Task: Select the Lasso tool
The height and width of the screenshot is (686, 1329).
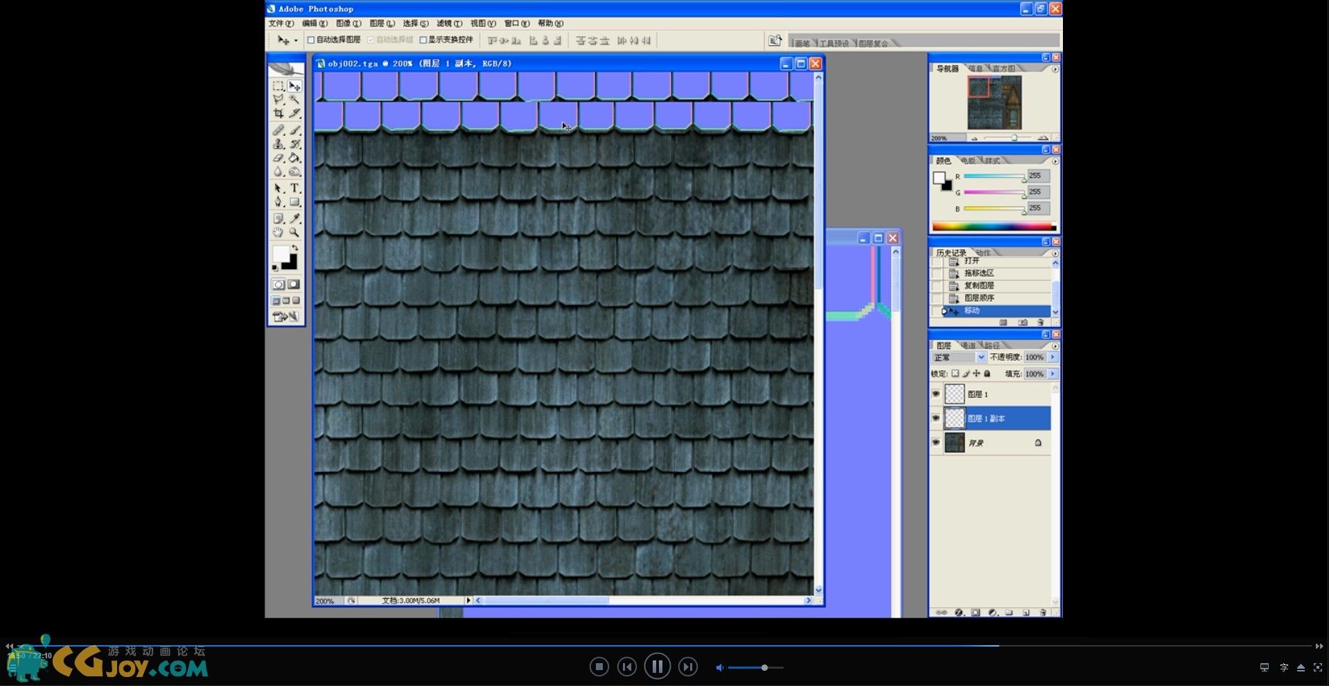Action: (x=278, y=100)
